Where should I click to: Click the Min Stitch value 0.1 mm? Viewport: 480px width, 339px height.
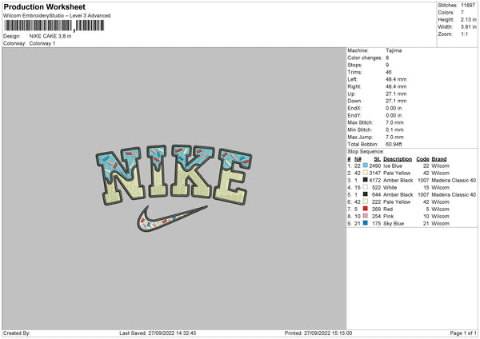point(394,130)
